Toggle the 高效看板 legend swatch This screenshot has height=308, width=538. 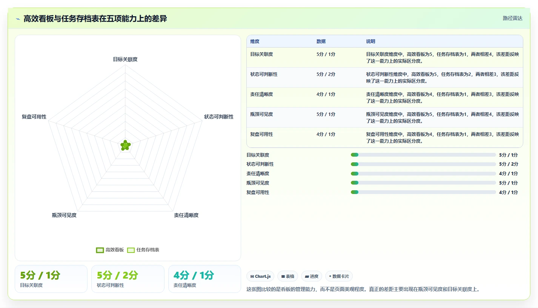click(x=100, y=250)
